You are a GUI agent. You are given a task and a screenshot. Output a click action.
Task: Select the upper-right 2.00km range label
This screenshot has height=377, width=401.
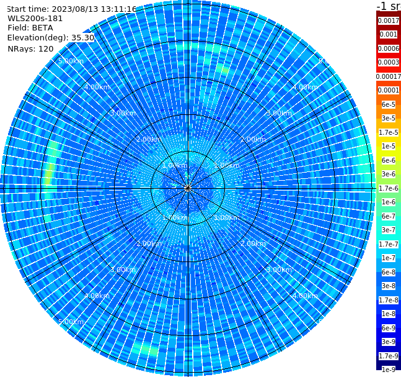253,139
